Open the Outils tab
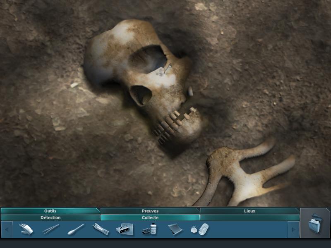 (50, 211)
